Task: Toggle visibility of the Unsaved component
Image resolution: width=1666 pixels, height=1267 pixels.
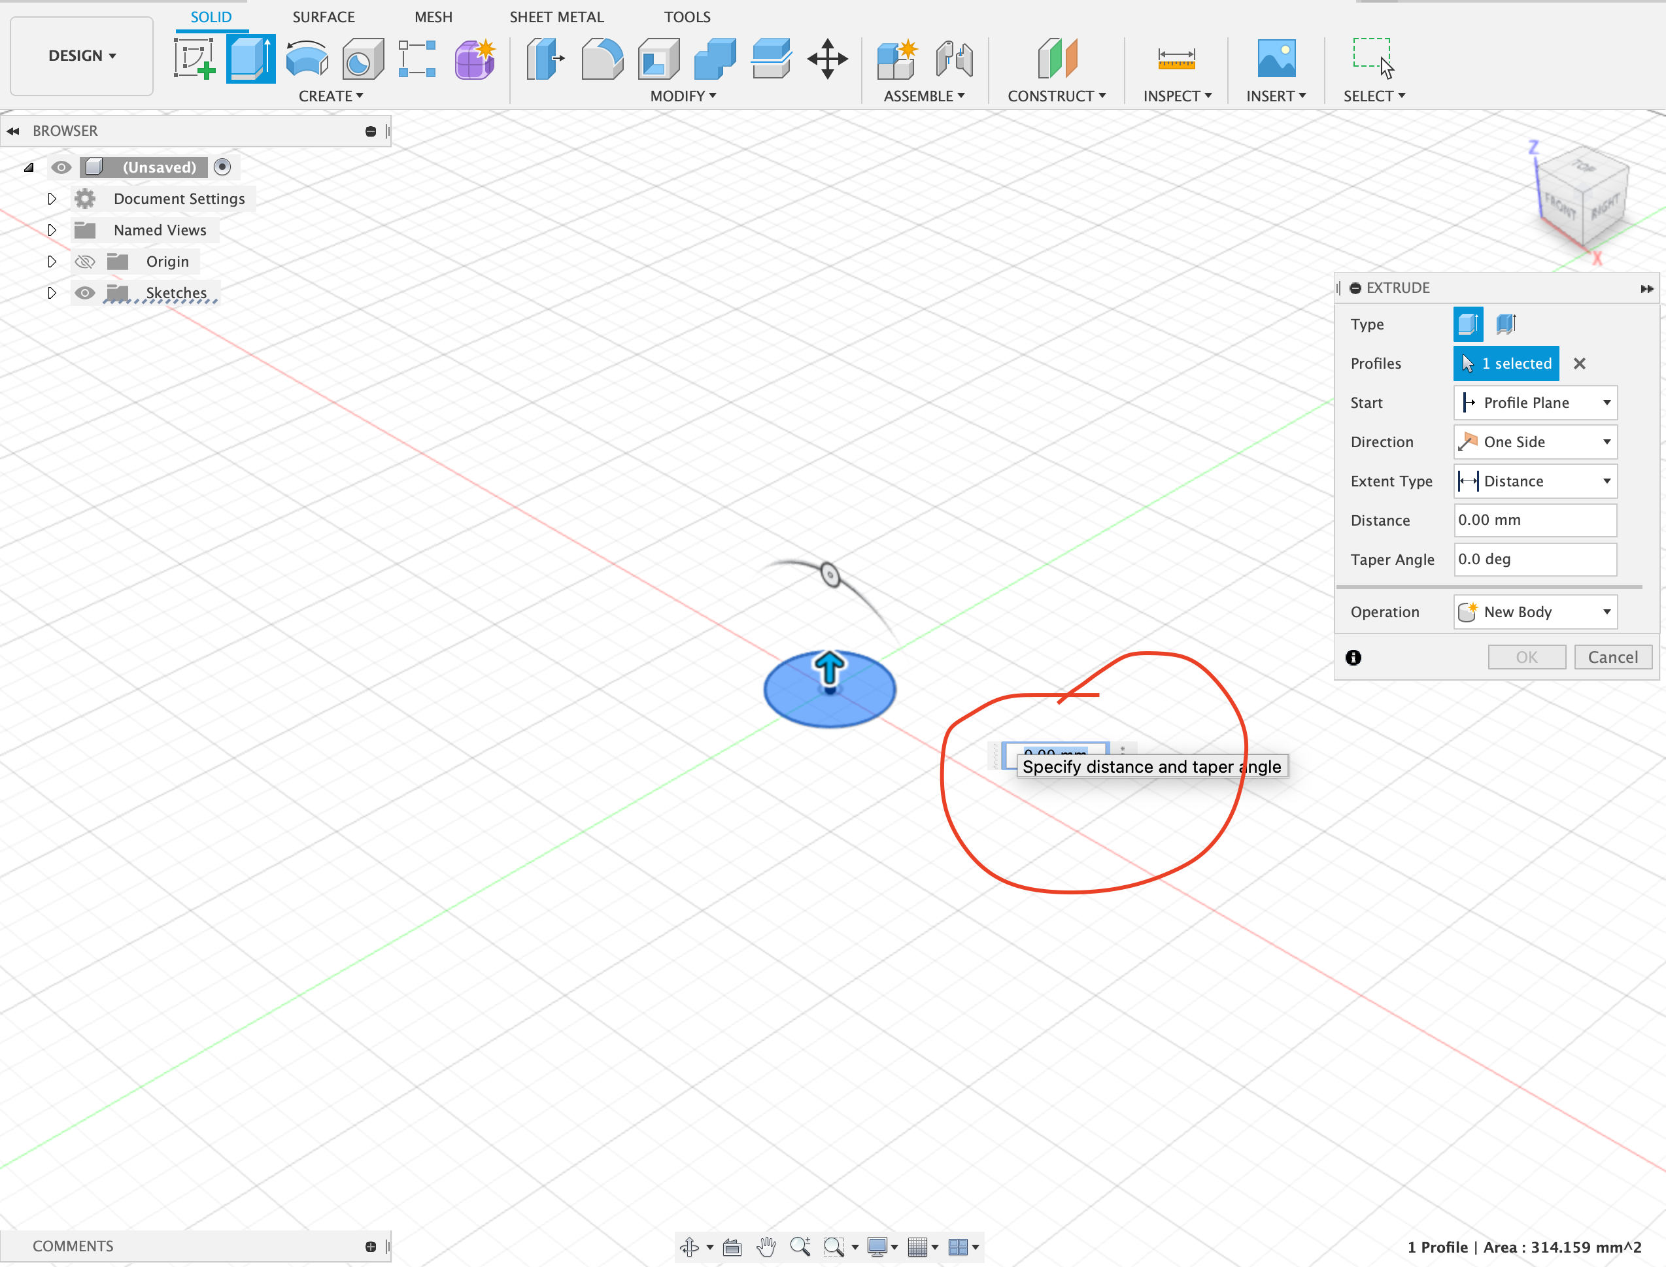Action: tap(61, 167)
